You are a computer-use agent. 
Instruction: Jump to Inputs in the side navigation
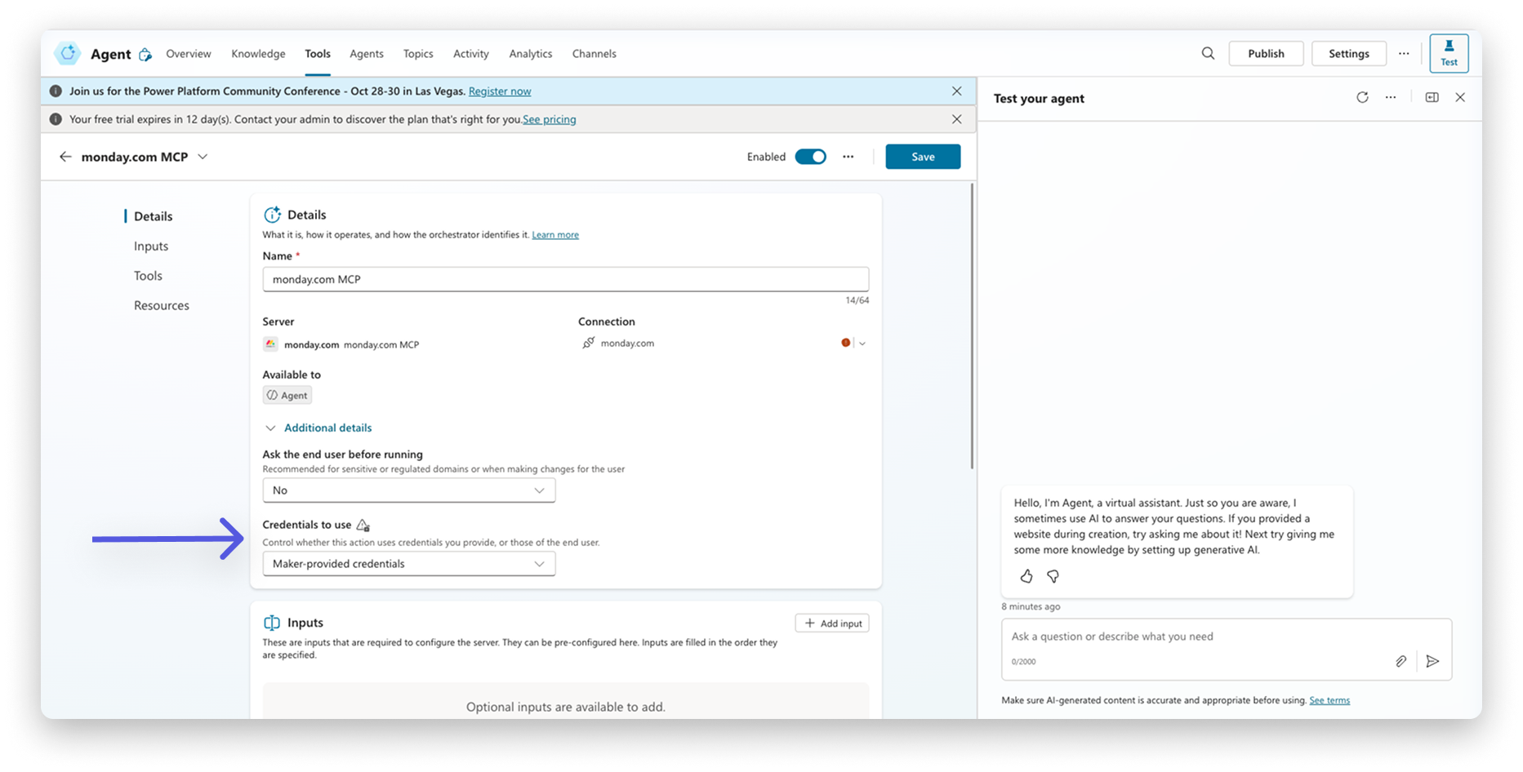(151, 246)
